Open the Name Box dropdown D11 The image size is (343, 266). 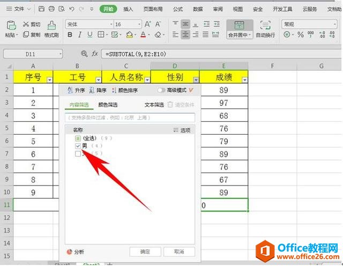61,54
